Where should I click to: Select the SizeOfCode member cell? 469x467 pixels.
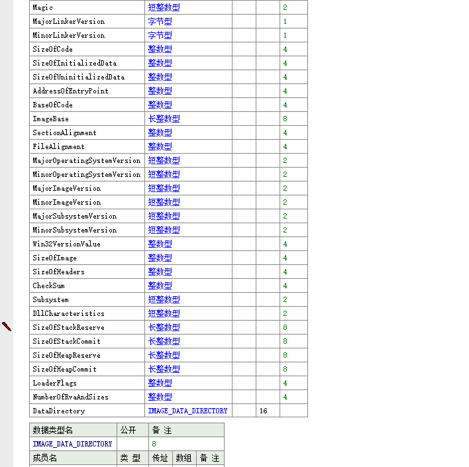87,49
